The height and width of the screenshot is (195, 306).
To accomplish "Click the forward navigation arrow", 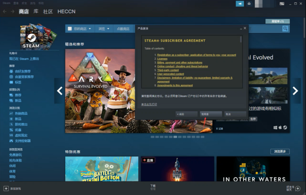I will point(12,11).
